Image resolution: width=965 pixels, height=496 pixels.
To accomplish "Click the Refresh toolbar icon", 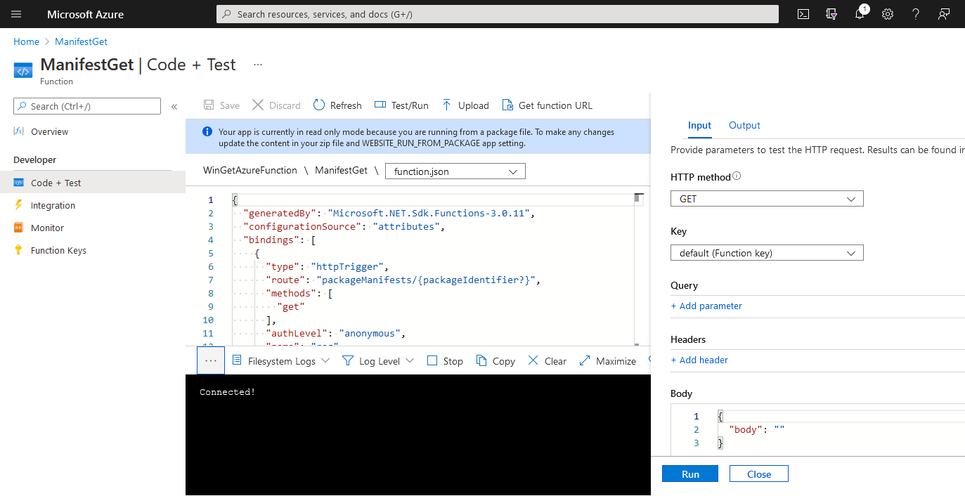I will tap(320, 105).
